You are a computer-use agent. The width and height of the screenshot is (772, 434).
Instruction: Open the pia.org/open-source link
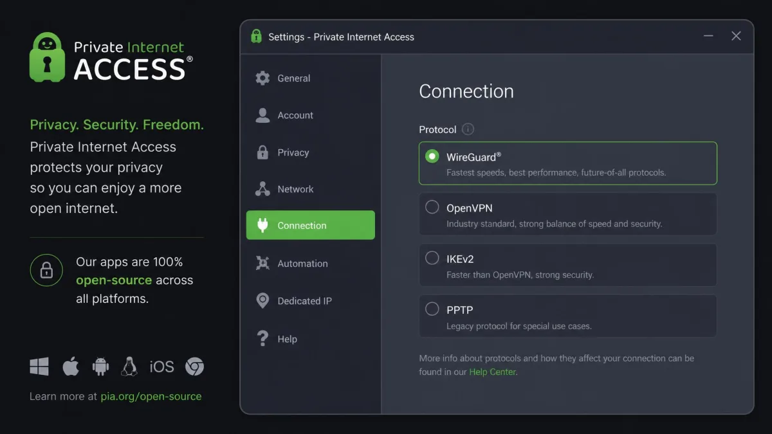(151, 396)
